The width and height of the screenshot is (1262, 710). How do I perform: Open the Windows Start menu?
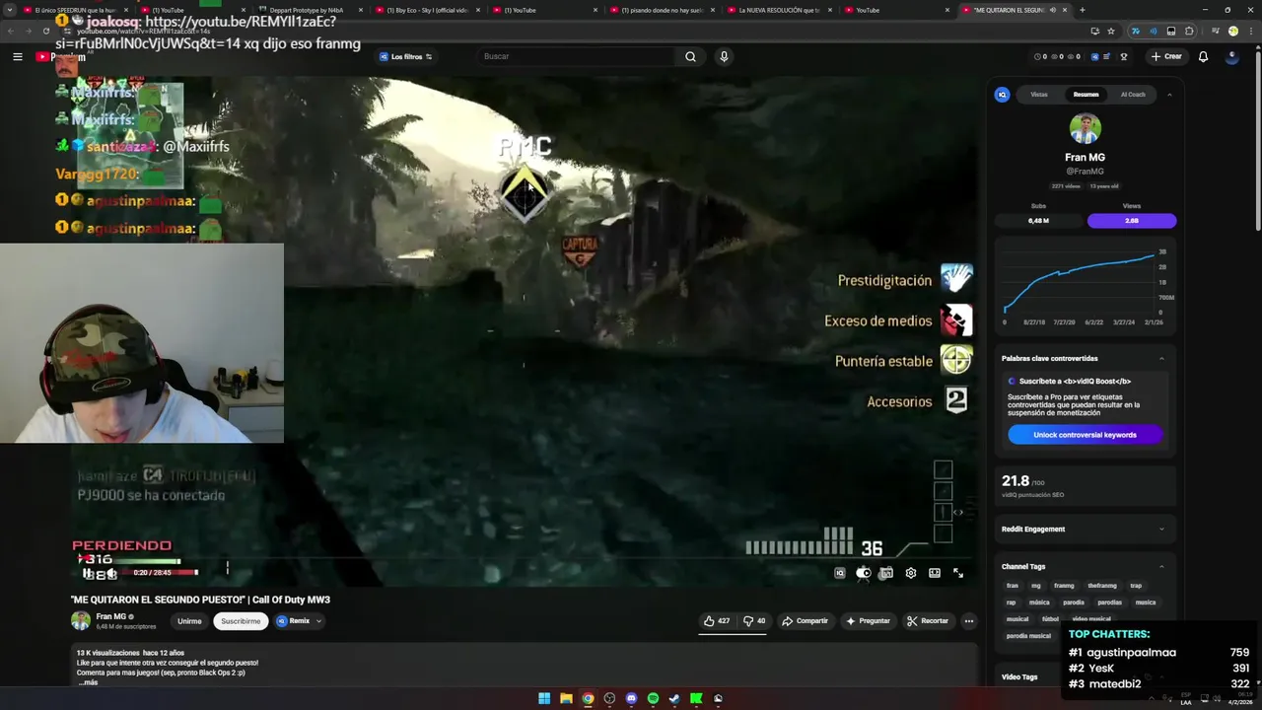(544, 698)
